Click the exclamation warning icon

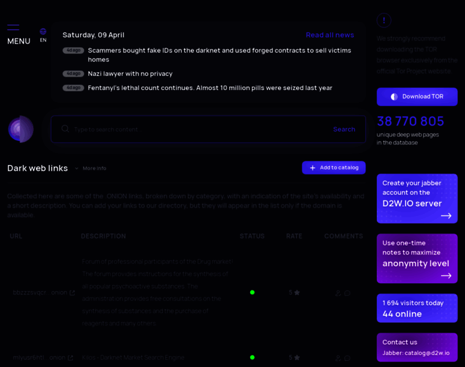[x=384, y=20]
